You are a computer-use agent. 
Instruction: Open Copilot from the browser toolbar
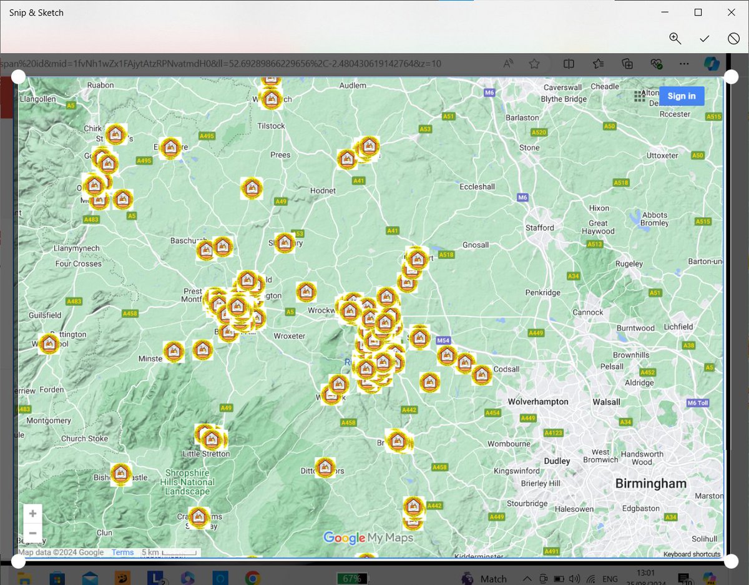712,63
